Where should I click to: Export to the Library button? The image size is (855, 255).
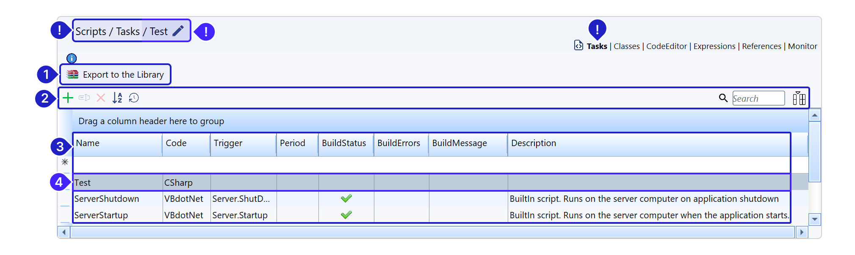(x=116, y=75)
